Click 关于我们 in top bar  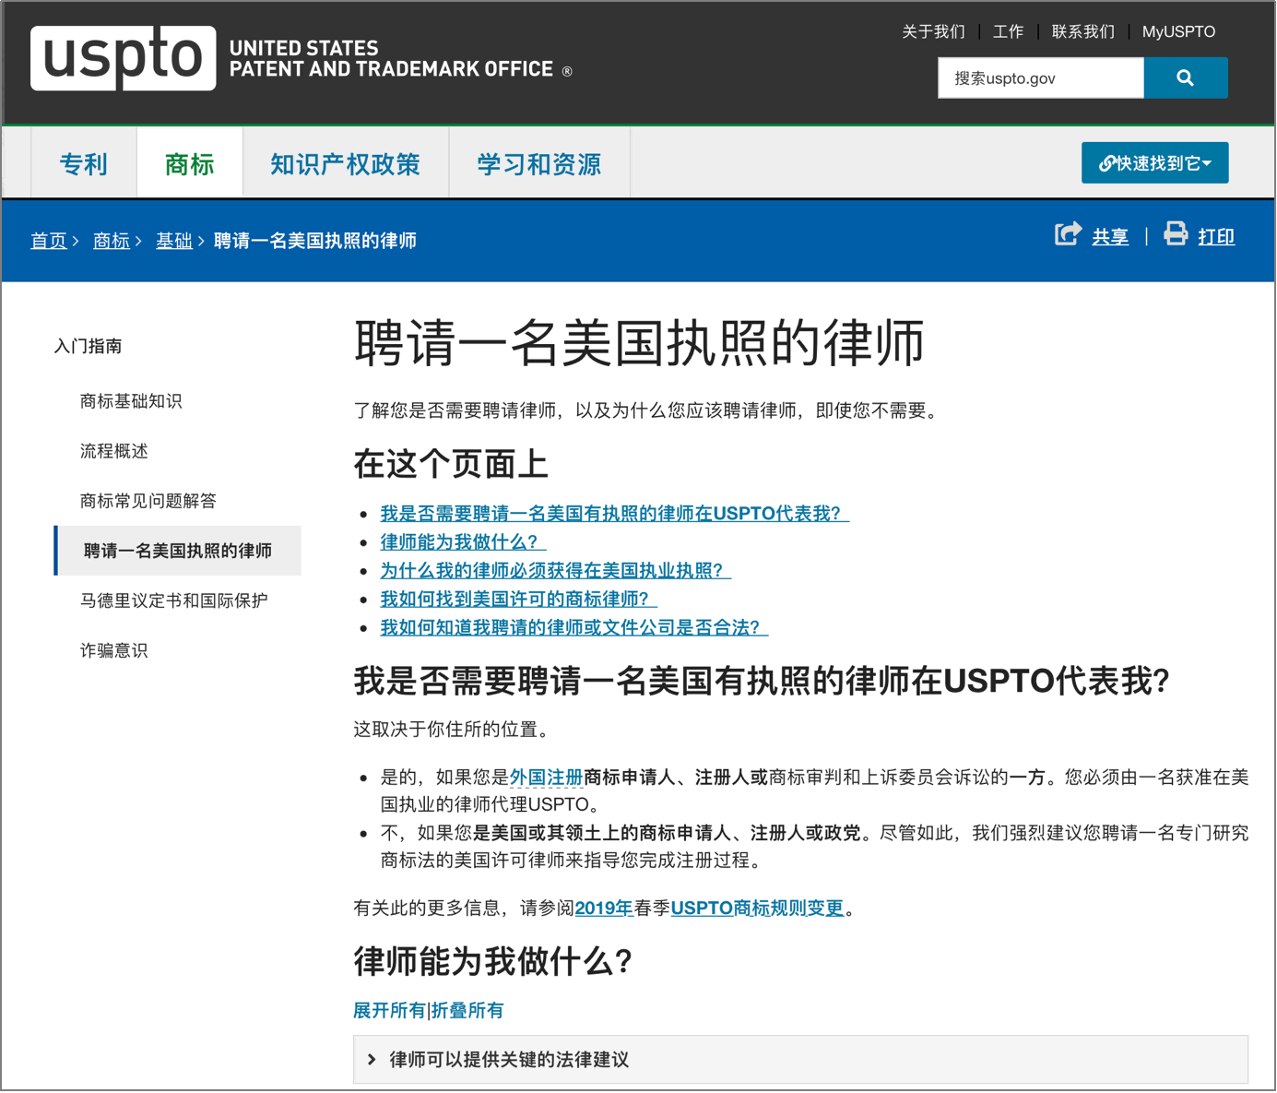point(933,31)
